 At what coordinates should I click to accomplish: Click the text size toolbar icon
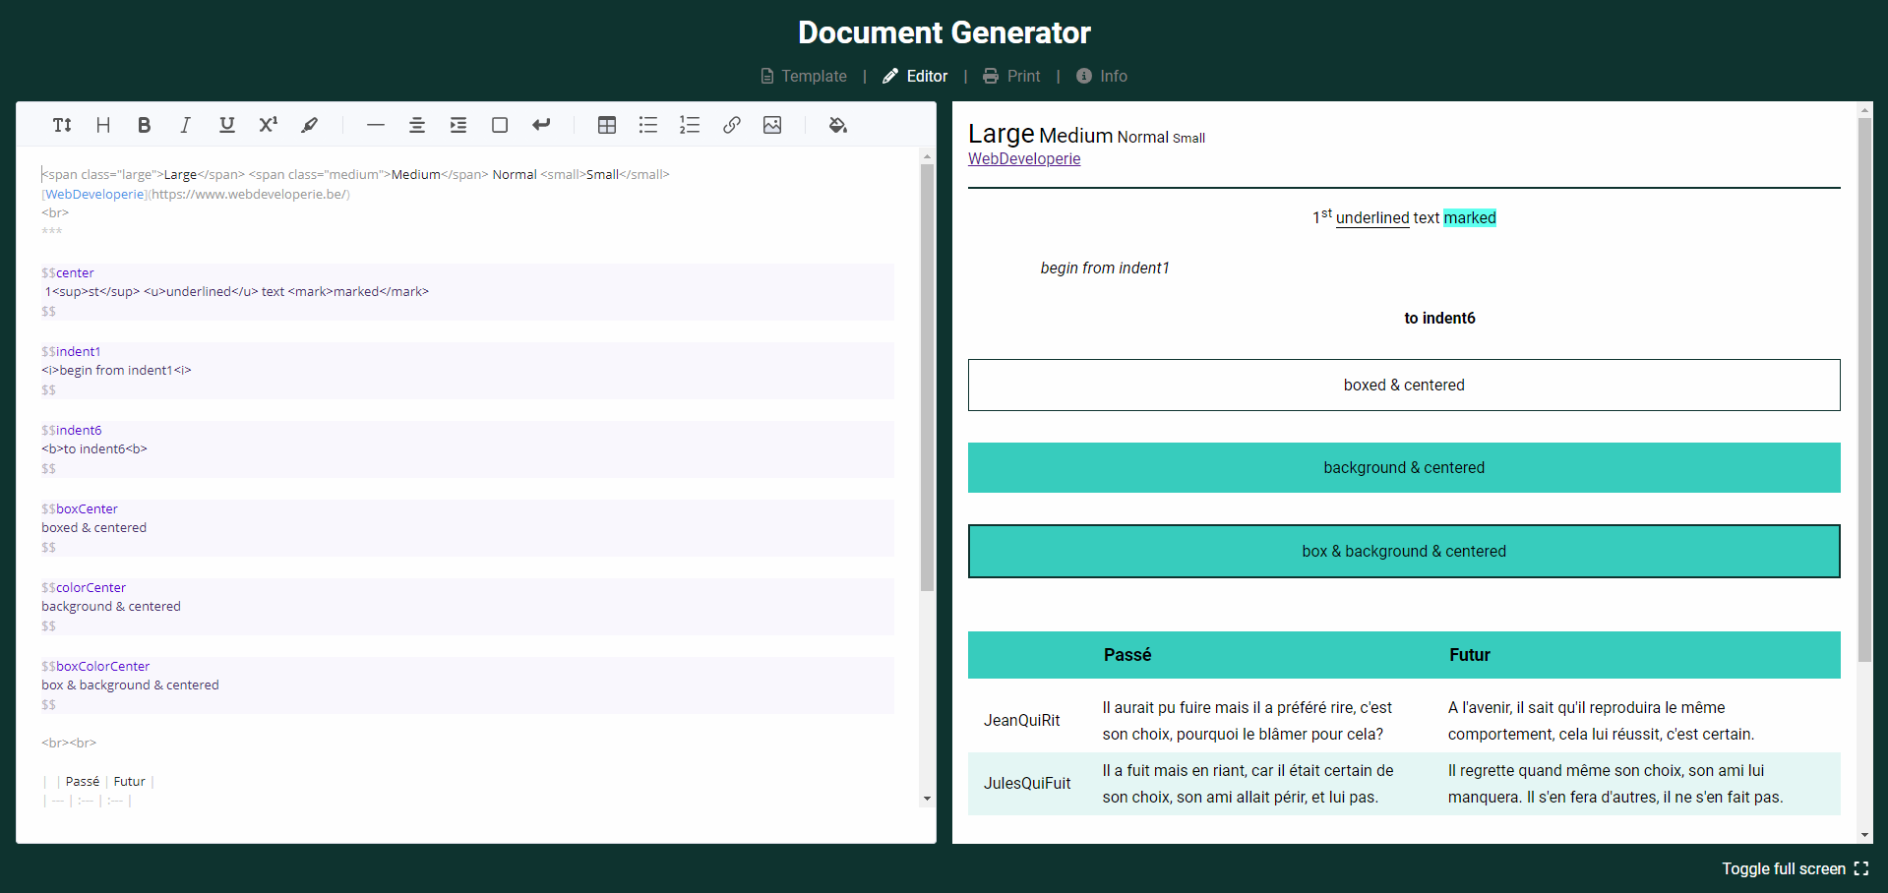pos(62,125)
